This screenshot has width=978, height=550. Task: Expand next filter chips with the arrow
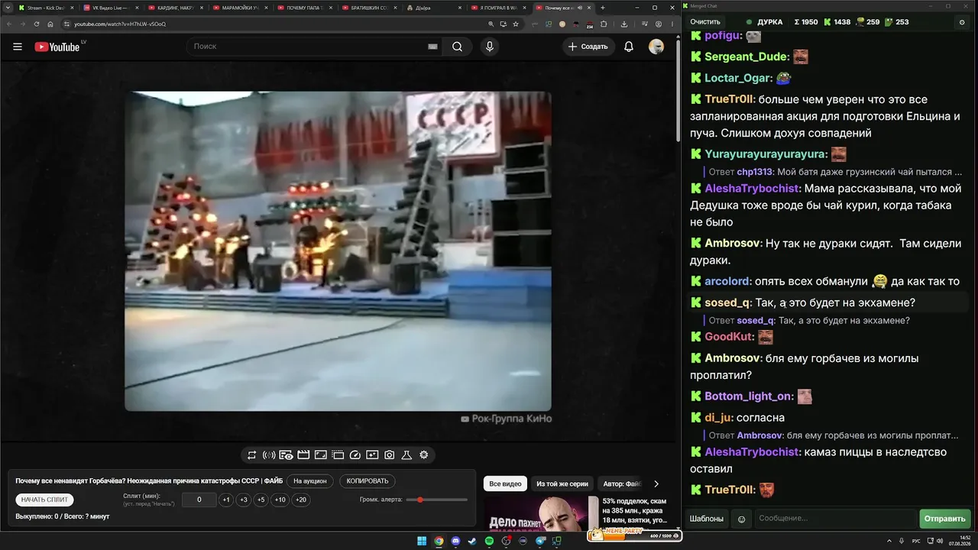coord(656,484)
